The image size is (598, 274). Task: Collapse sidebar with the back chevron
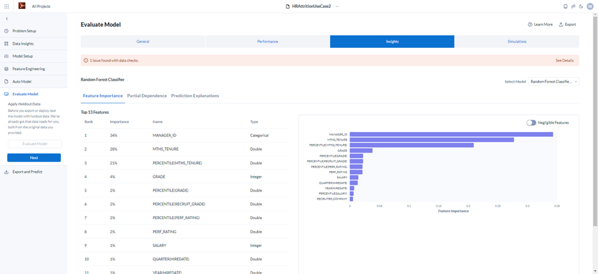(7, 19)
